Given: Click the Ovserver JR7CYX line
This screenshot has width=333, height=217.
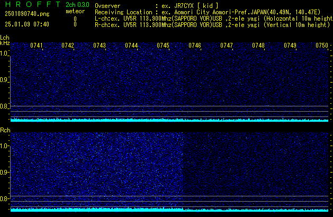Looking at the screenshot, I should pos(157,6).
